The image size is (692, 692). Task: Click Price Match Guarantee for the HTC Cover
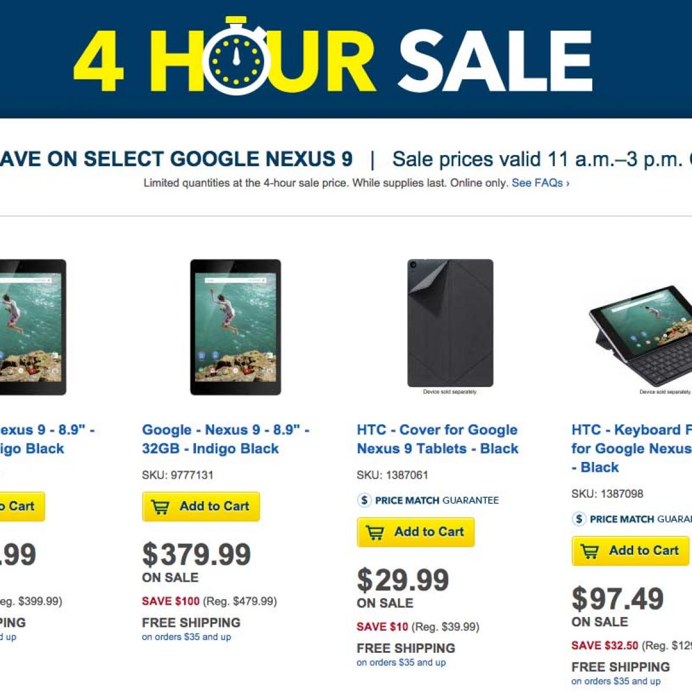tap(437, 501)
